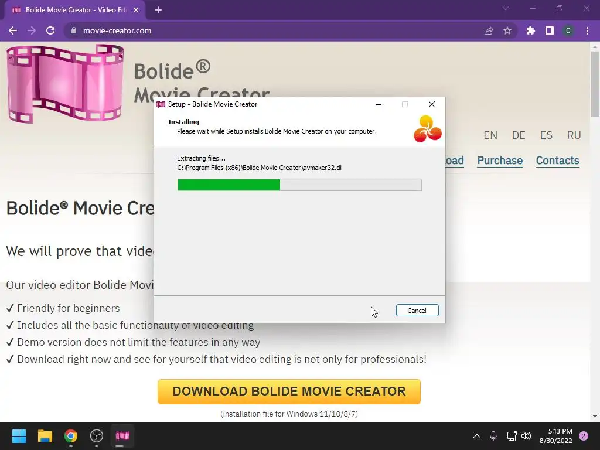Click 'Friendly for beginners' text

[x=68, y=308]
